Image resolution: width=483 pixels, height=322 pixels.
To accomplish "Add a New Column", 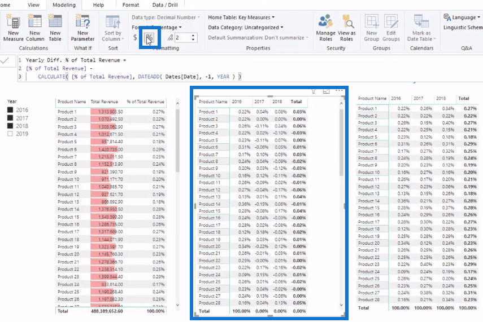I will pos(35,28).
